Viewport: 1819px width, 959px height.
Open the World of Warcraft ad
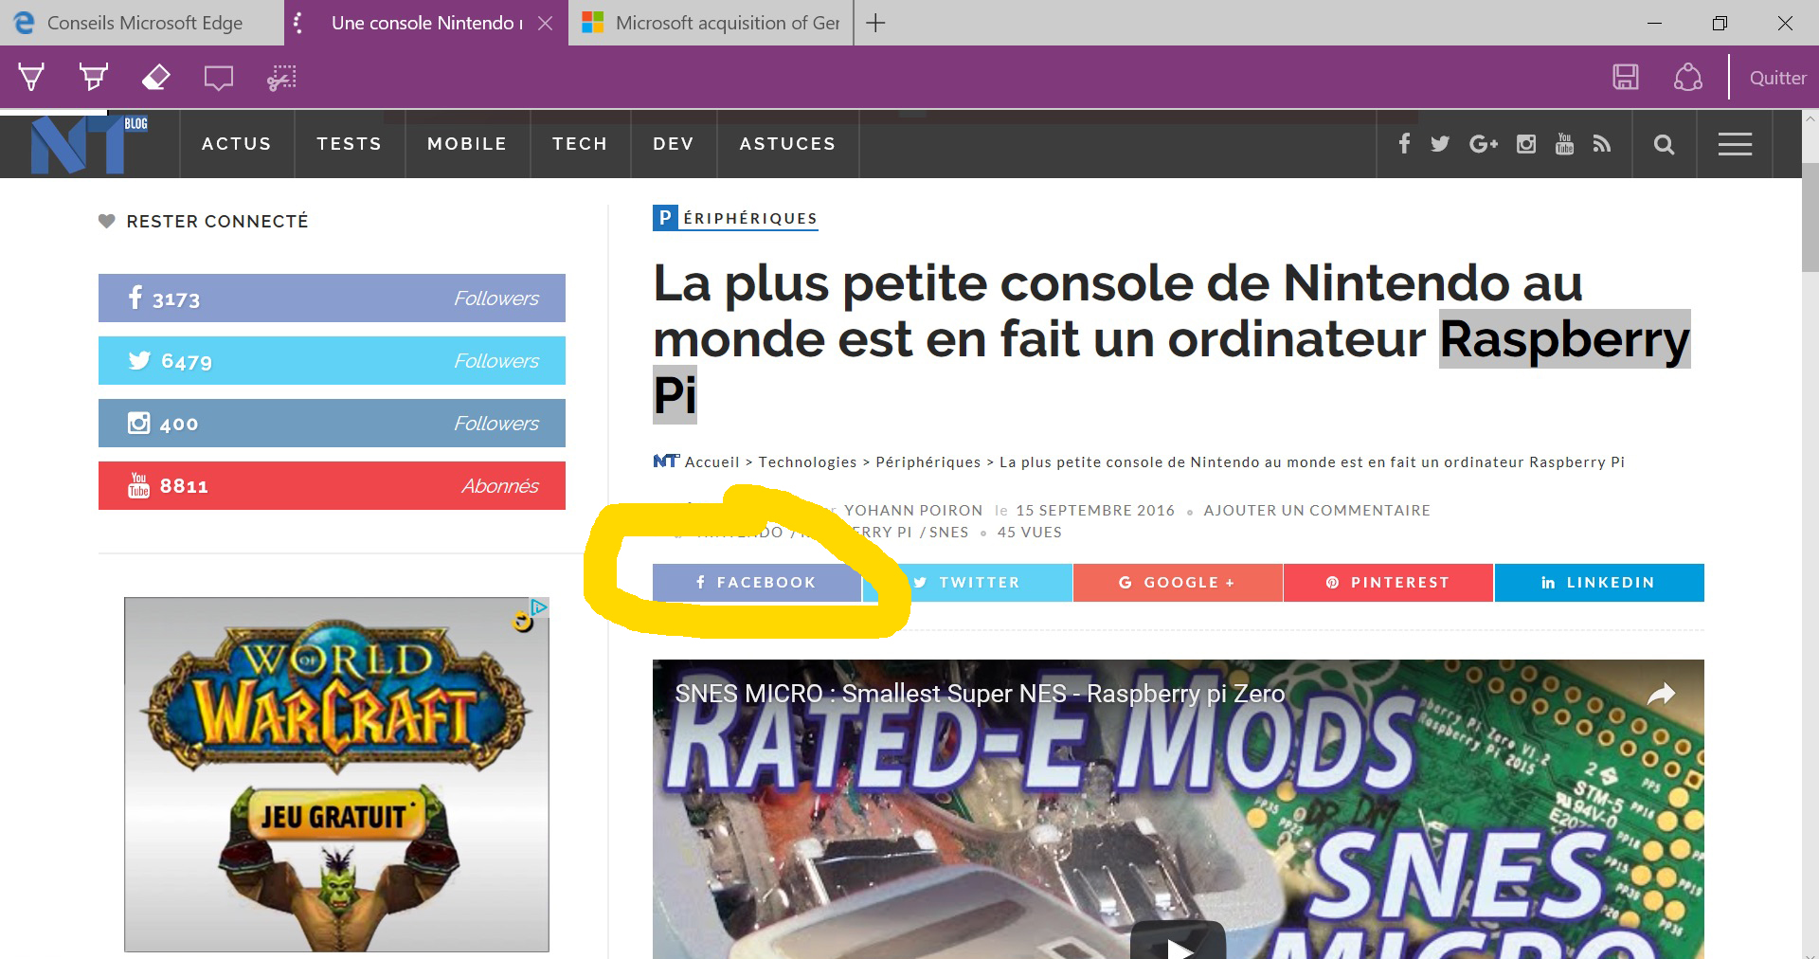pos(336,774)
